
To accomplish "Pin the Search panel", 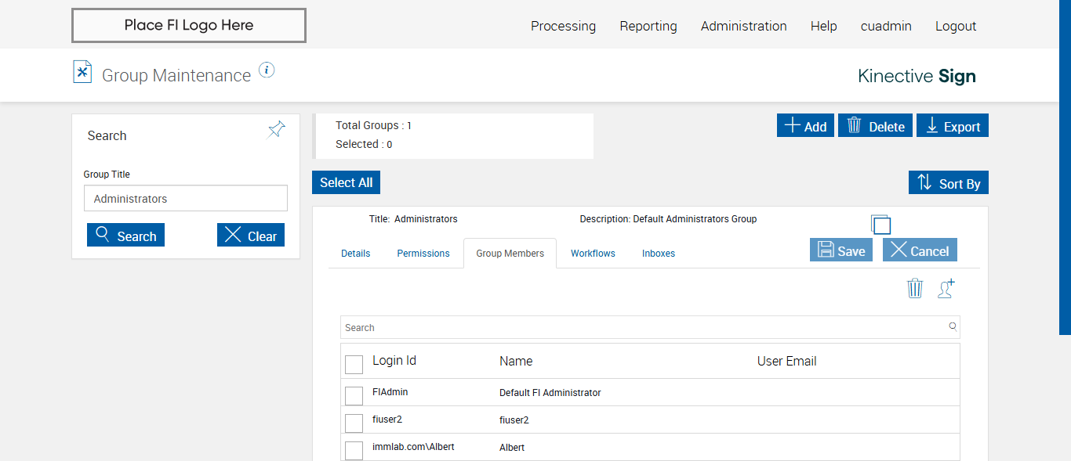I will pos(277,130).
